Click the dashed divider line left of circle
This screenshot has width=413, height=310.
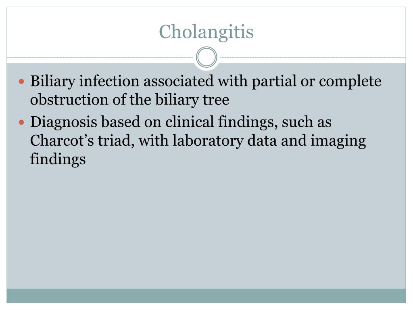[x=101, y=57]
